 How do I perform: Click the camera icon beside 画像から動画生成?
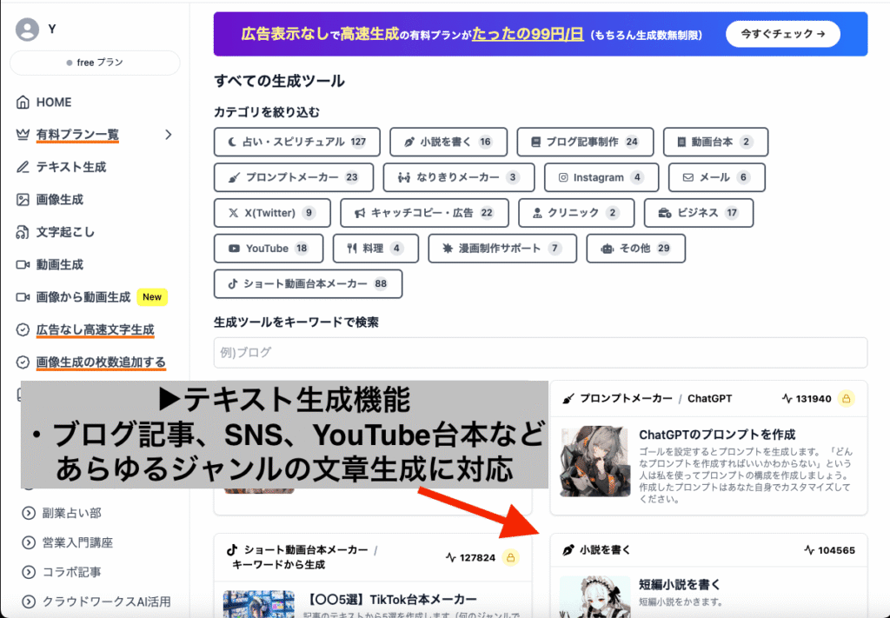[x=23, y=296]
